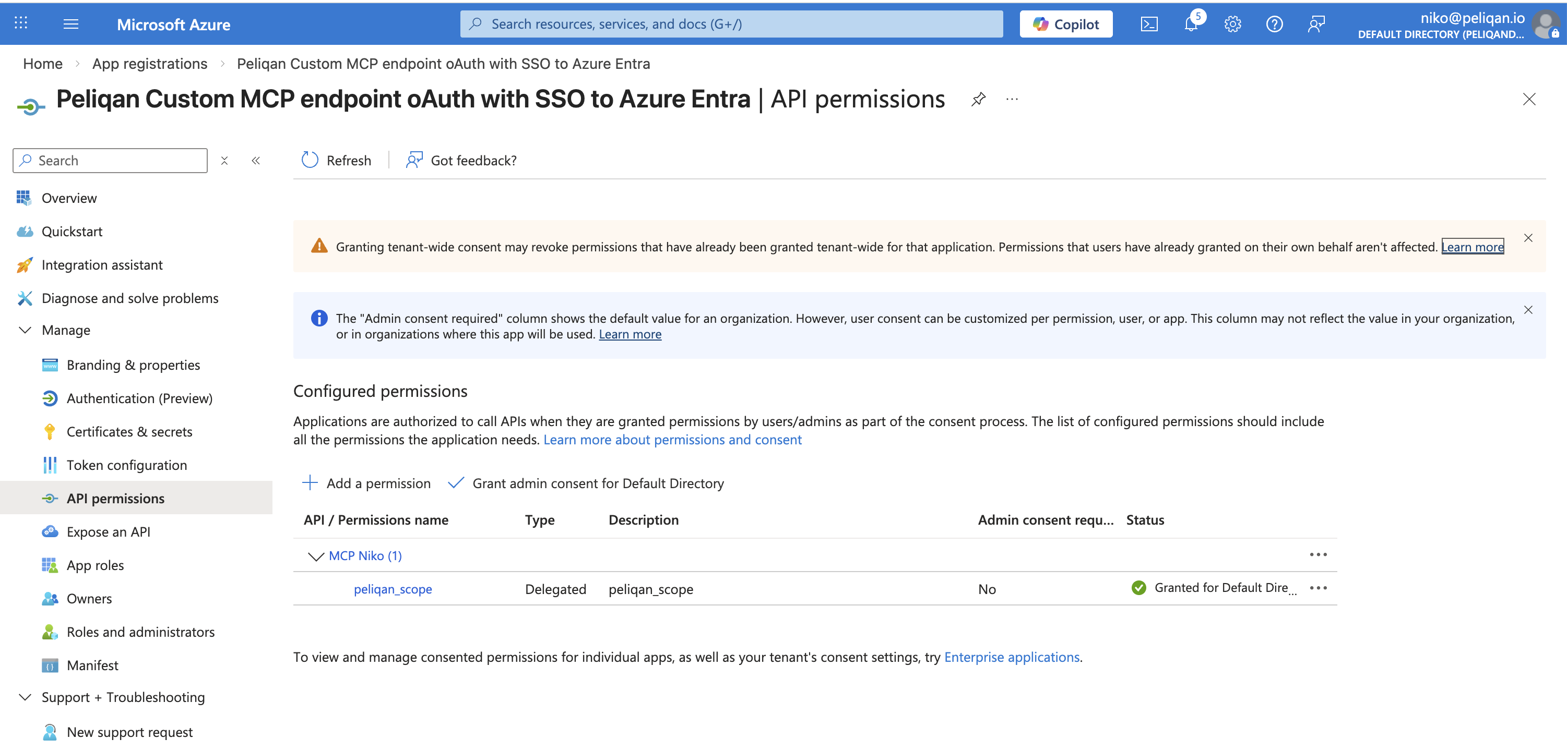Open the Cloud Shell terminal icon
This screenshot has width=1567, height=751.
[x=1148, y=25]
